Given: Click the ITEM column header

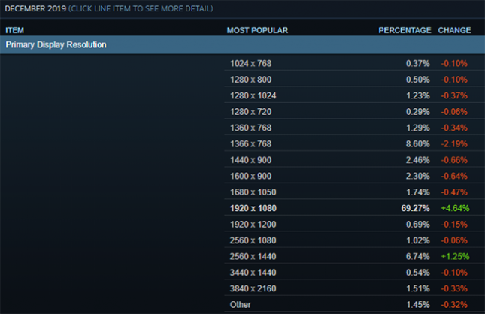Looking at the screenshot, I should point(14,30).
